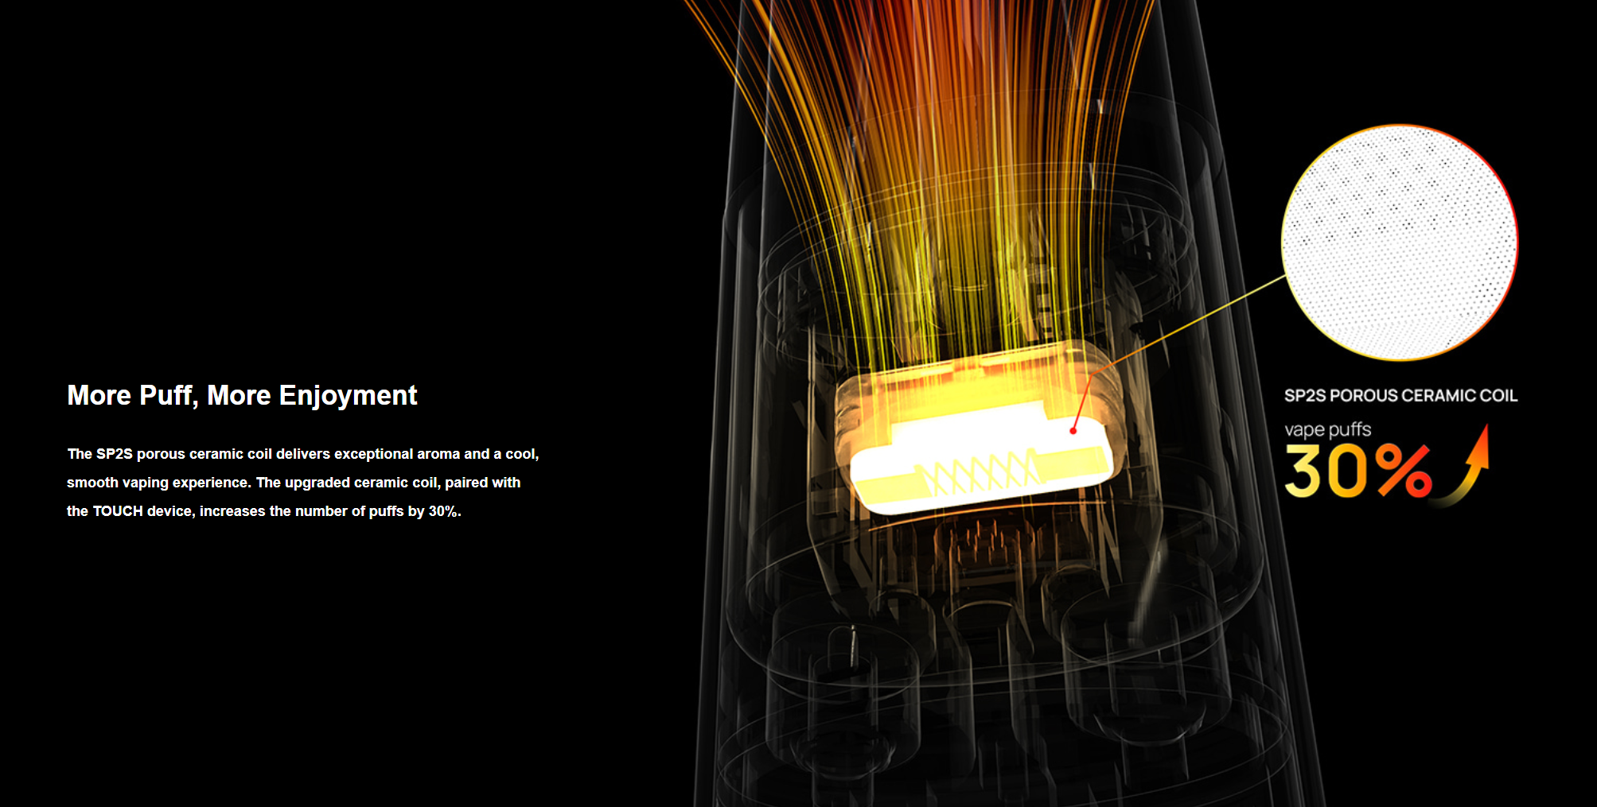Click the "vape puffs" caption text
The width and height of the screenshot is (1597, 807).
(x=1327, y=430)
